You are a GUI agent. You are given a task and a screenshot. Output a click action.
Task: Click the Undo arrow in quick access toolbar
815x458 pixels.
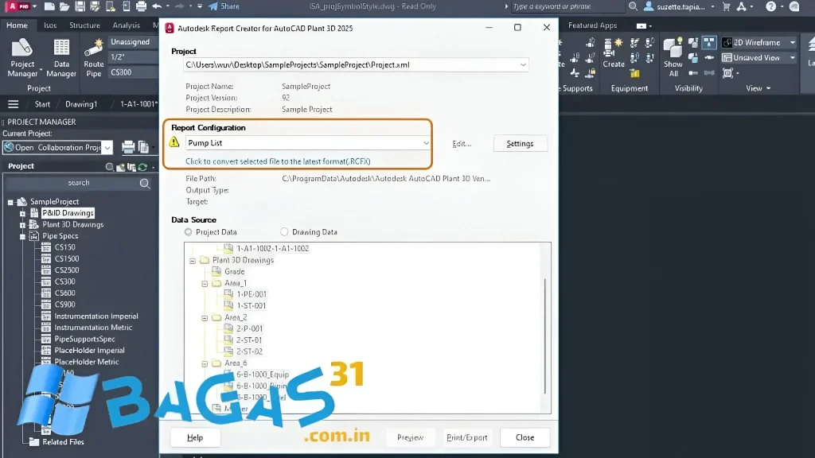point(157,6)
